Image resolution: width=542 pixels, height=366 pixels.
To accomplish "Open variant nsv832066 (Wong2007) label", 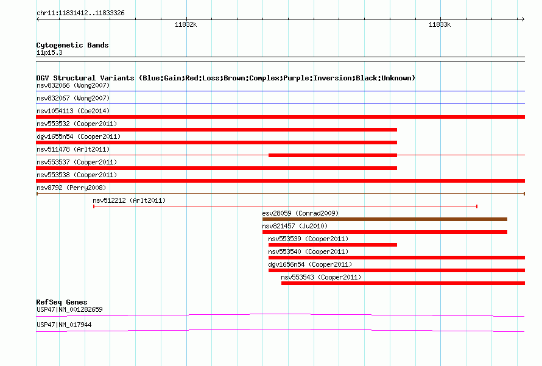I will pos(73,85).
